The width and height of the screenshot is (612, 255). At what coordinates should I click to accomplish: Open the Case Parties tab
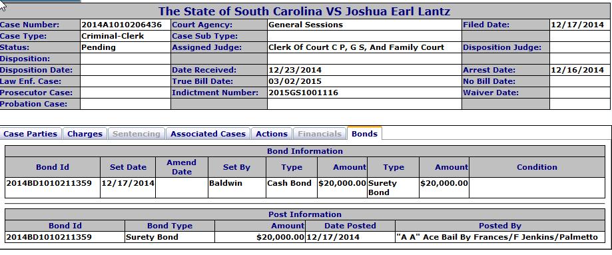(31, 134)
